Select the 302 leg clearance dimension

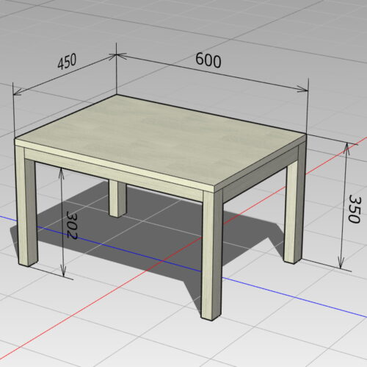click(72, 225)
